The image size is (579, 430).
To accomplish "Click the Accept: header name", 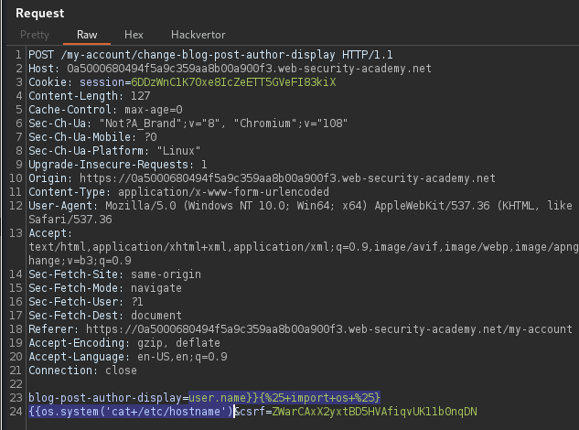I will pyautogui.click(x=50, y=233).
